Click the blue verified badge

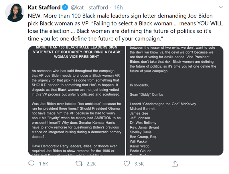(x=65, y=7)
